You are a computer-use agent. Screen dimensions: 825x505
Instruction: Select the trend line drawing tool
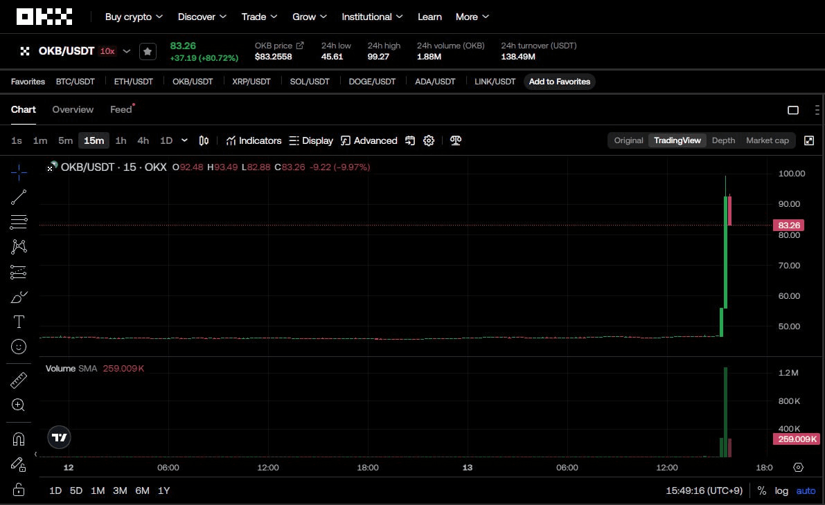19,197
